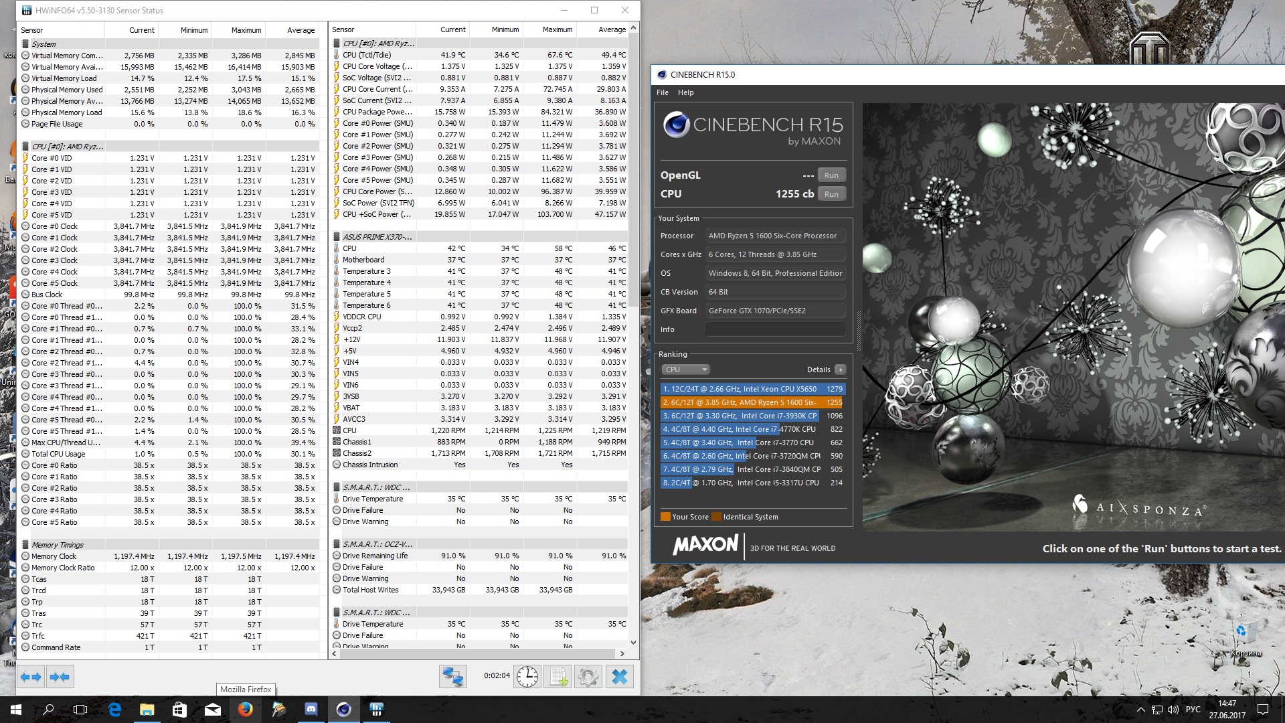This screenshot has width=1285, height=723.
Task: Open the CPU ranking dropdown
Action: tap(685, 370)
